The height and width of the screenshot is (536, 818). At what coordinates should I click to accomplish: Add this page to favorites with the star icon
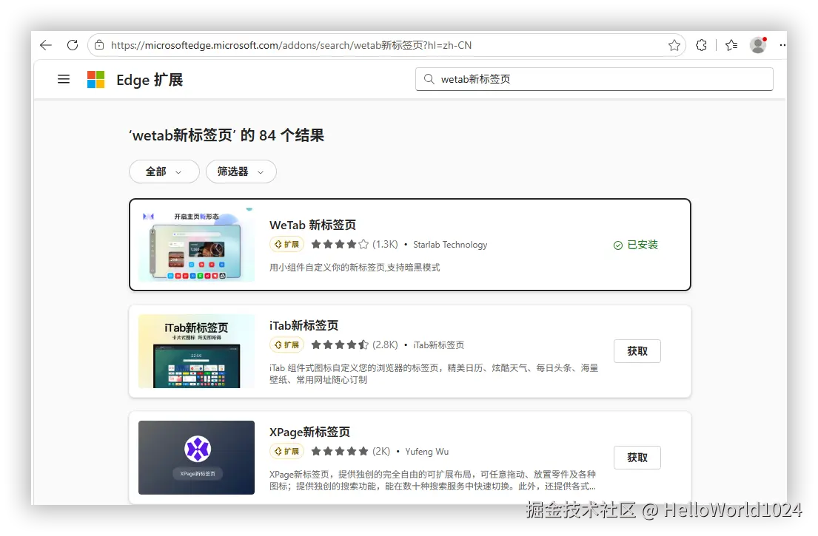(674, 45)
